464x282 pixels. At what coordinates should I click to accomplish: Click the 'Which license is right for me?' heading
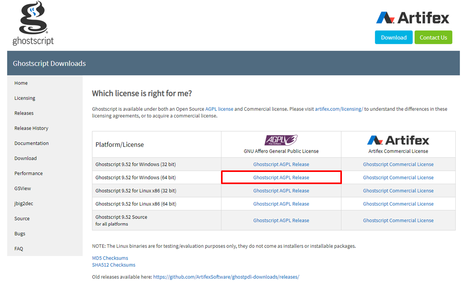click(142, 94)
